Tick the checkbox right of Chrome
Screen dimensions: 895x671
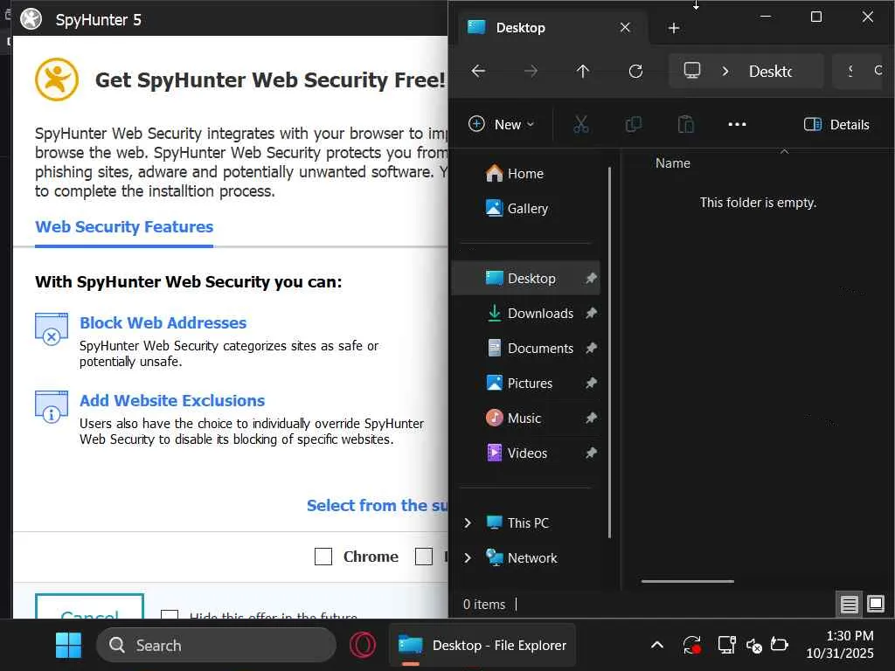(x=424, y=557)
